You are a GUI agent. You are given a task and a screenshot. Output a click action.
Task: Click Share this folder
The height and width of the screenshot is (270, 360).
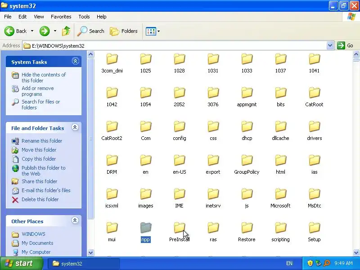pos(39,181)
